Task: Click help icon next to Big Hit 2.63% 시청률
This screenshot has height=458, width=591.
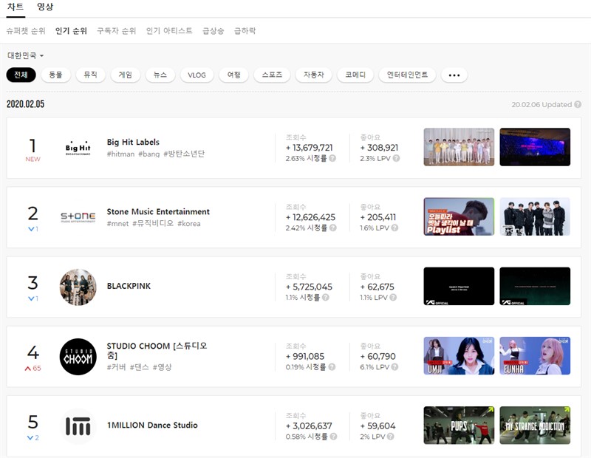Action: 332,158
